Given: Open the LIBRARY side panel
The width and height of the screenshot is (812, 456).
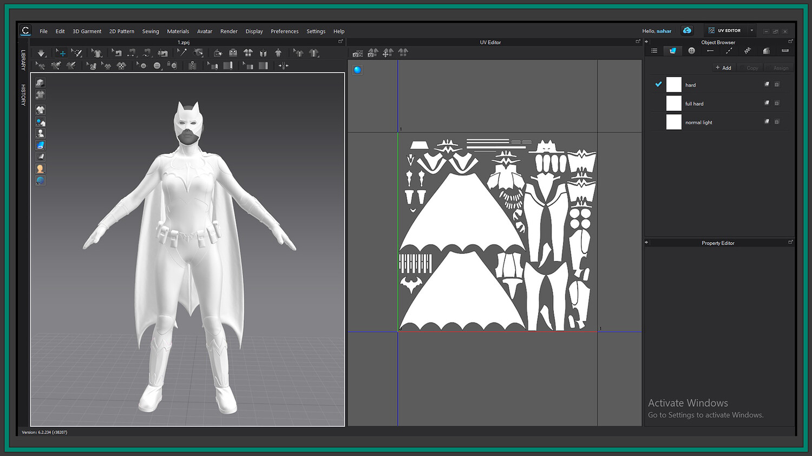Looking at the screenshot, I should [23, 60].
